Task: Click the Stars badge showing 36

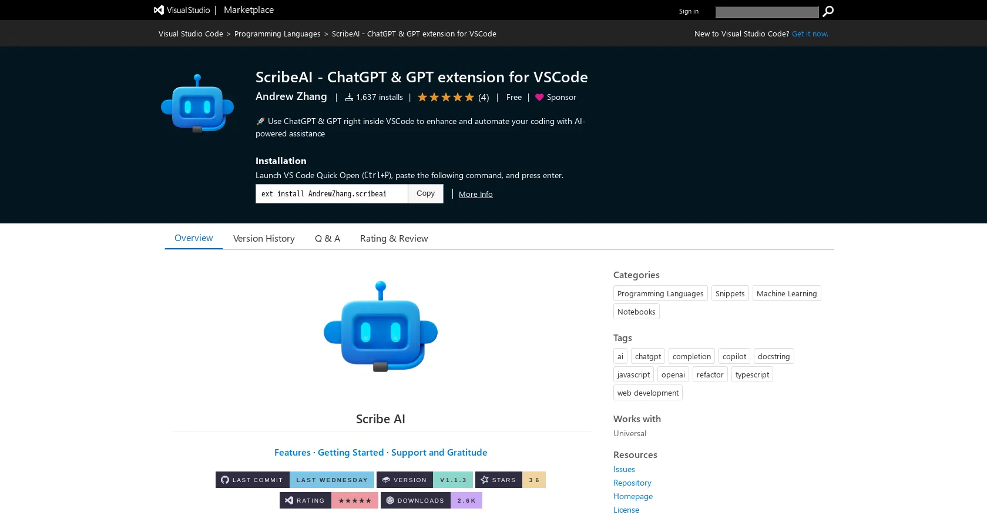Action: [x=510, y=480]
